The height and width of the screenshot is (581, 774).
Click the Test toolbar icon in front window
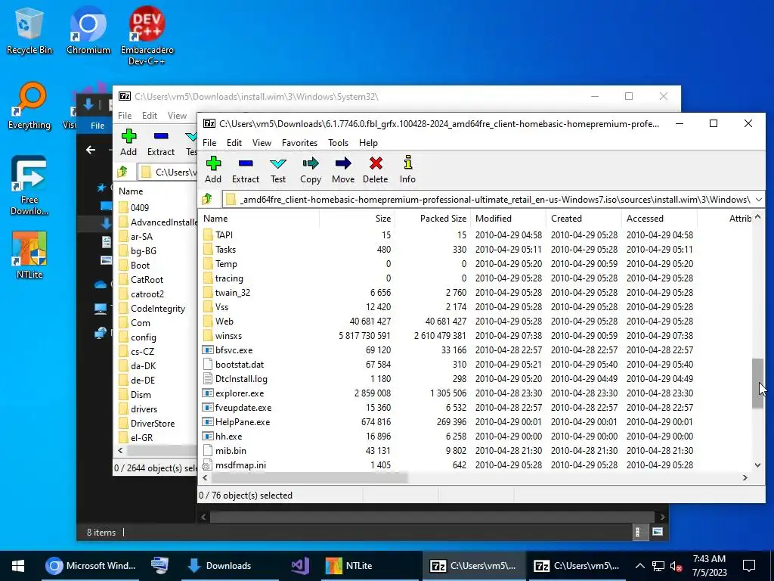tap(278, 170)
